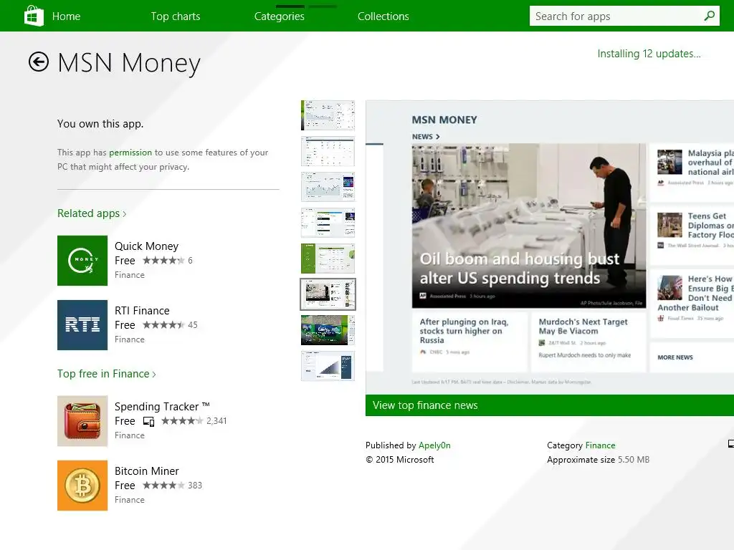The image size is (734, 550).
Task: Click Spending Tracker 2,341 ratings stars
Action: pos(182,421)
